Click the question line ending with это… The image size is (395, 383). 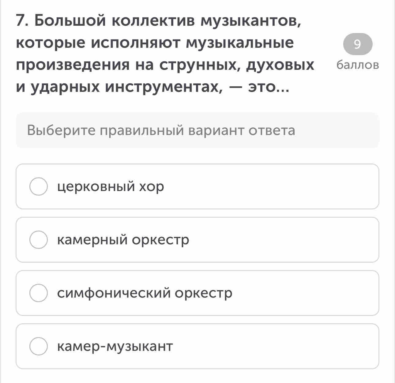(152, 87)
